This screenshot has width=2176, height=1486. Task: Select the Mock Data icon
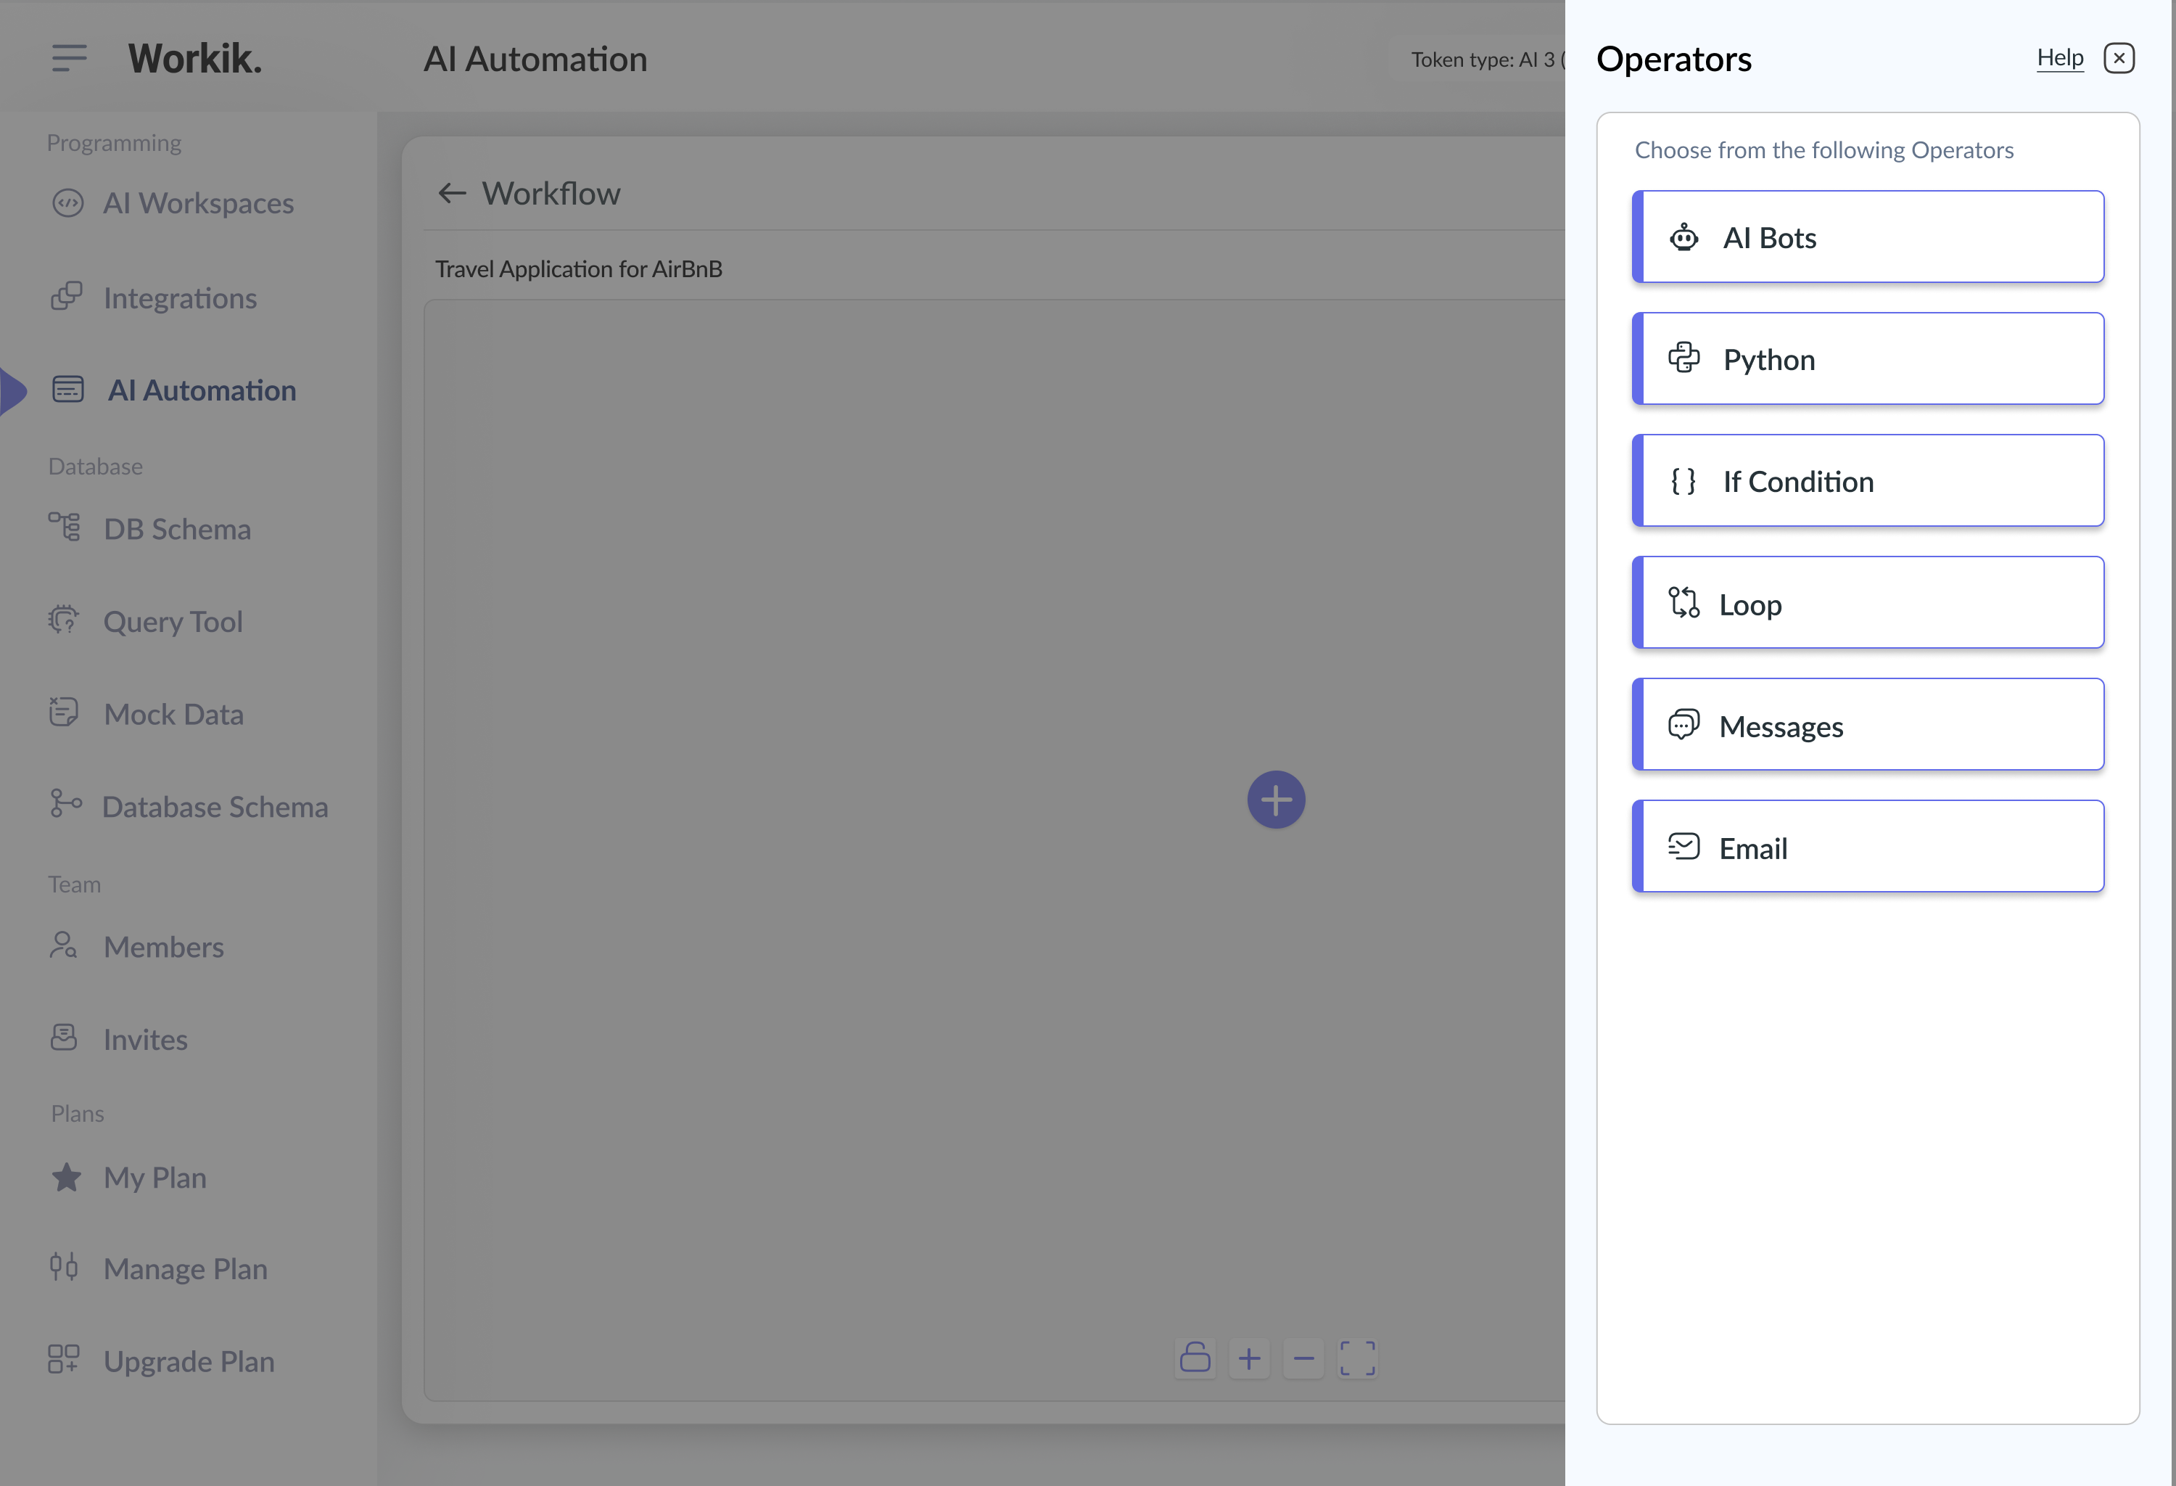64,712
